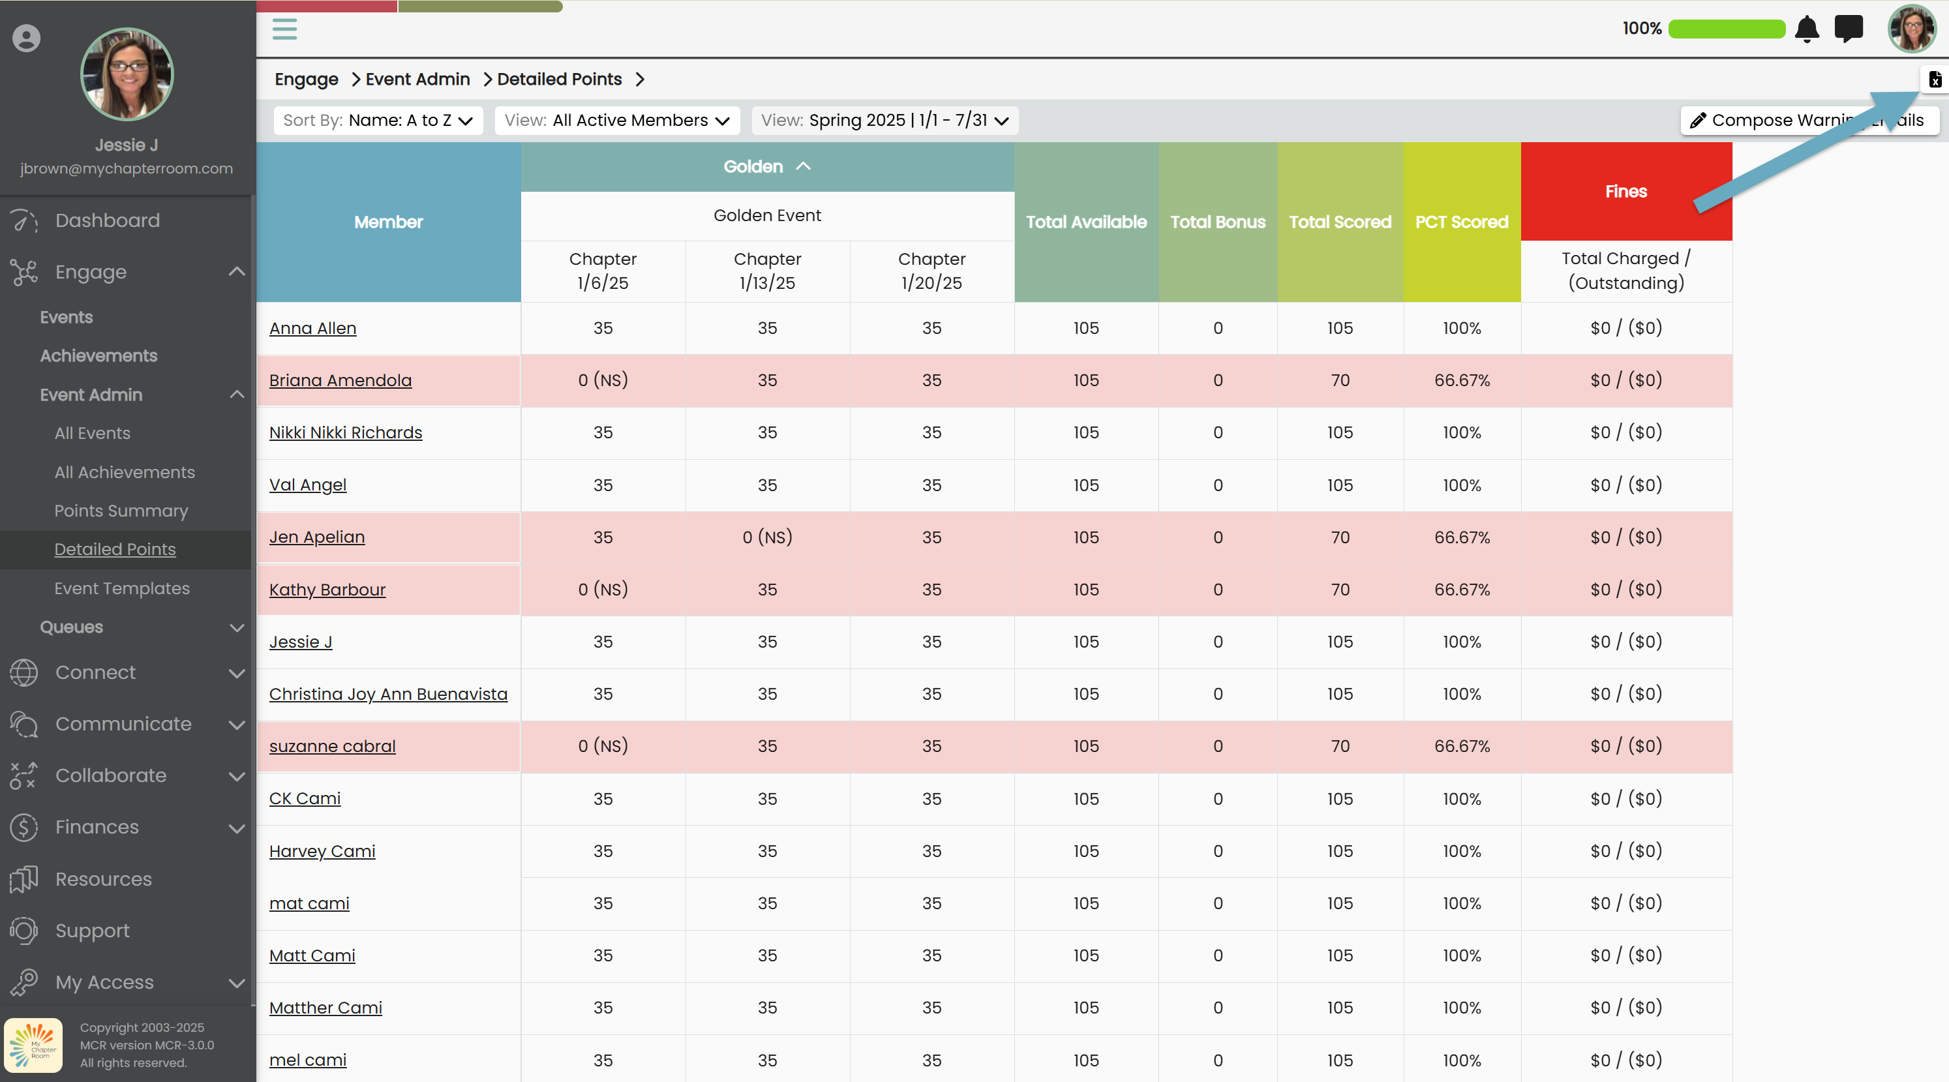The width and height of the screenshot is (1949, 1082).
Task: Open the Spring 2025 period dropdown
Action: pos(884,120)
